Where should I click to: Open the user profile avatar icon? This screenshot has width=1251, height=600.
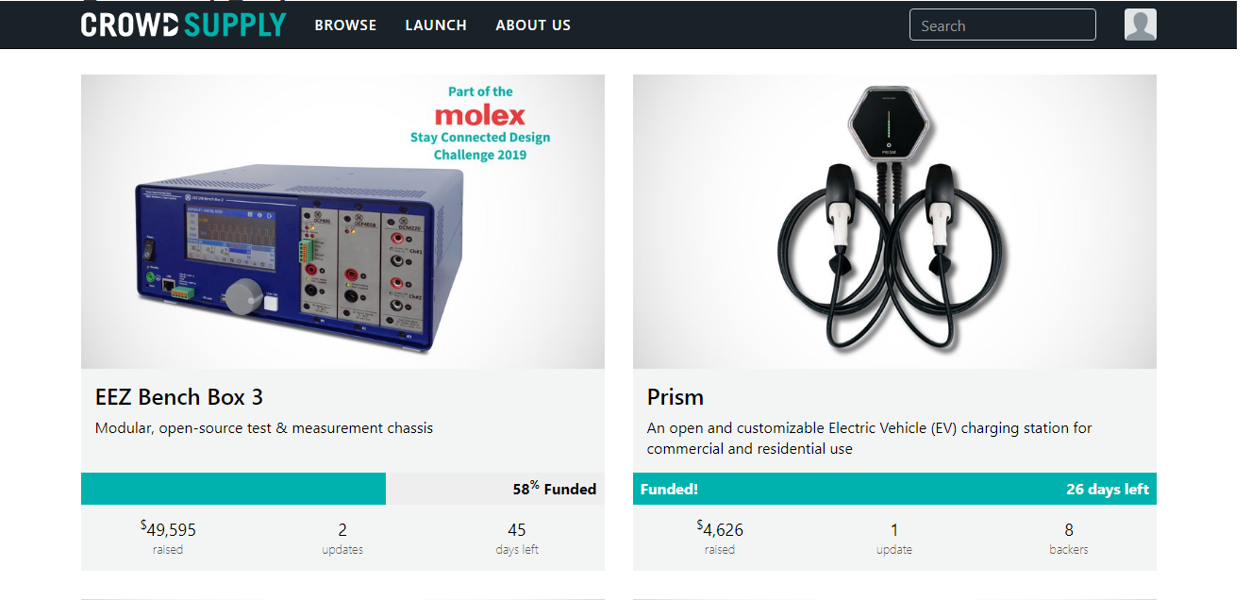point(1140,25)
